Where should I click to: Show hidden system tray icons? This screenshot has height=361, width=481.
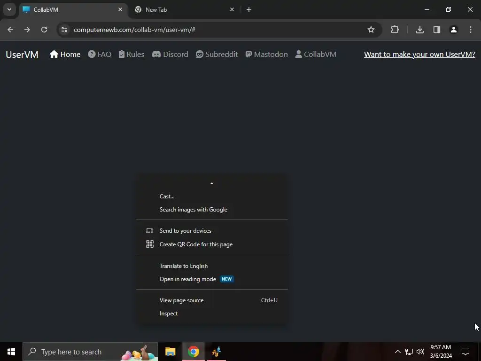pyautogui.click(x=397, y=352)
